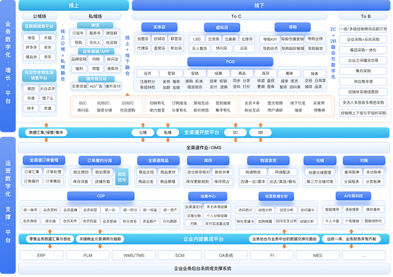Screen dimensions: 393x277
Task: Select the To C section header
Action: click(229, 16)
